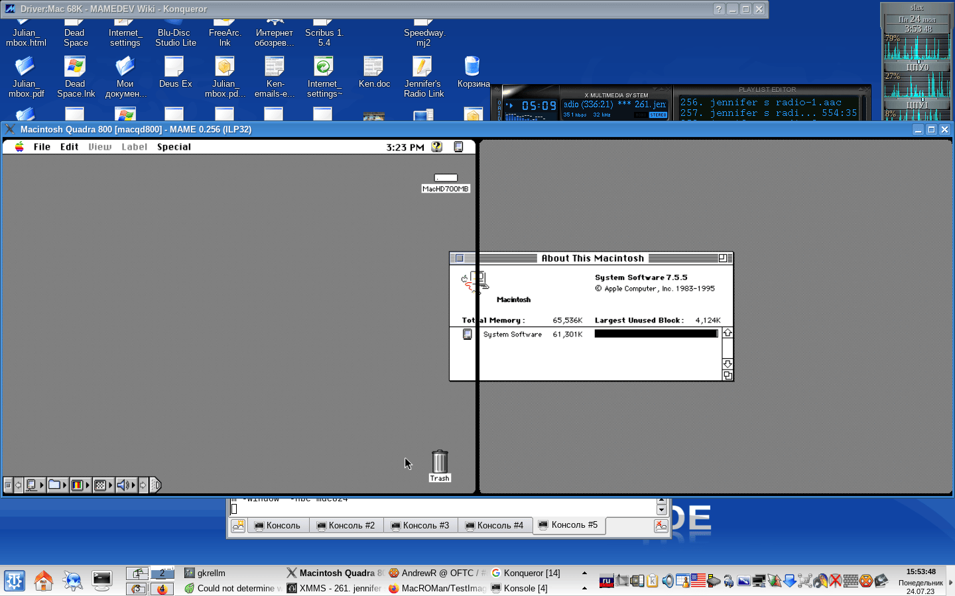Open Jennifer's Radio Link desktop icon
Screen dimensions: 955x596
pyautogui.click(x=423, y=76)
